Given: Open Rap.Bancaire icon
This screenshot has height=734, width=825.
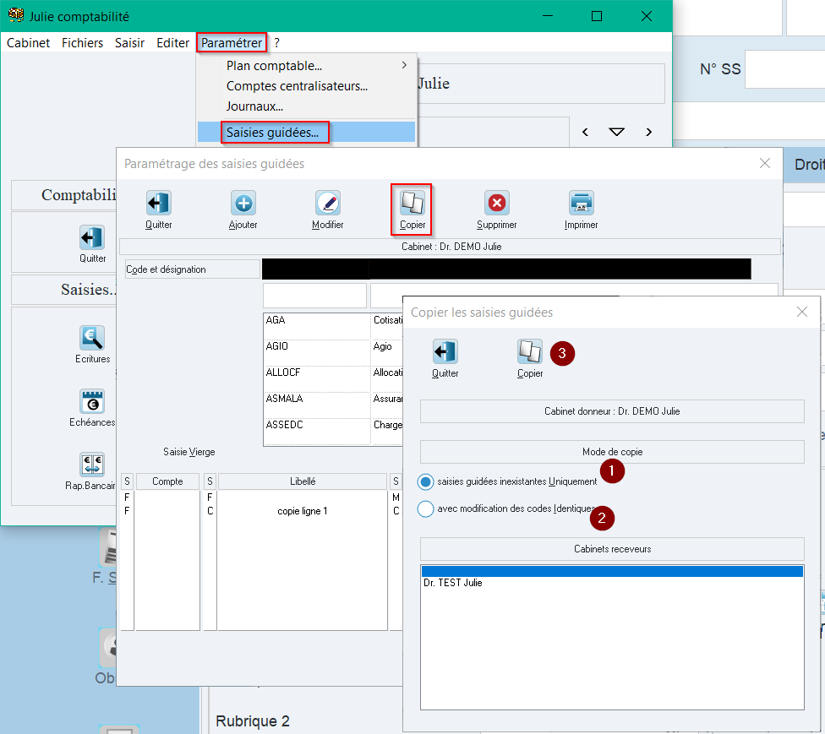Looking at the screenshot, I should point(92,465).
